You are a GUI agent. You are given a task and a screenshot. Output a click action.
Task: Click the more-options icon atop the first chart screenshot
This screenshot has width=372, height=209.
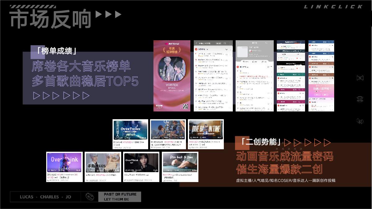pyautogui.click(x=230, y=43)
